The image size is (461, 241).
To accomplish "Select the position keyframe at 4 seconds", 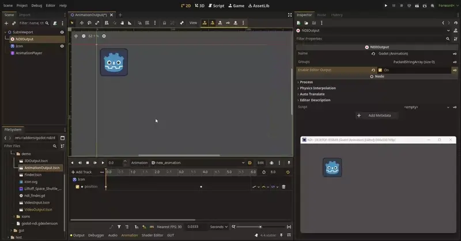I will pos(201,187).
